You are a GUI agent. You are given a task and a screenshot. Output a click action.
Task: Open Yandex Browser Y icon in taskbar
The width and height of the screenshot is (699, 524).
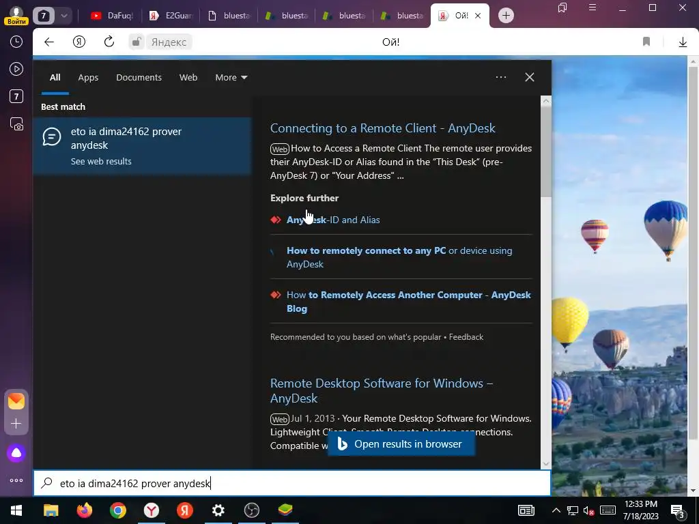click(x=151, y=510)
